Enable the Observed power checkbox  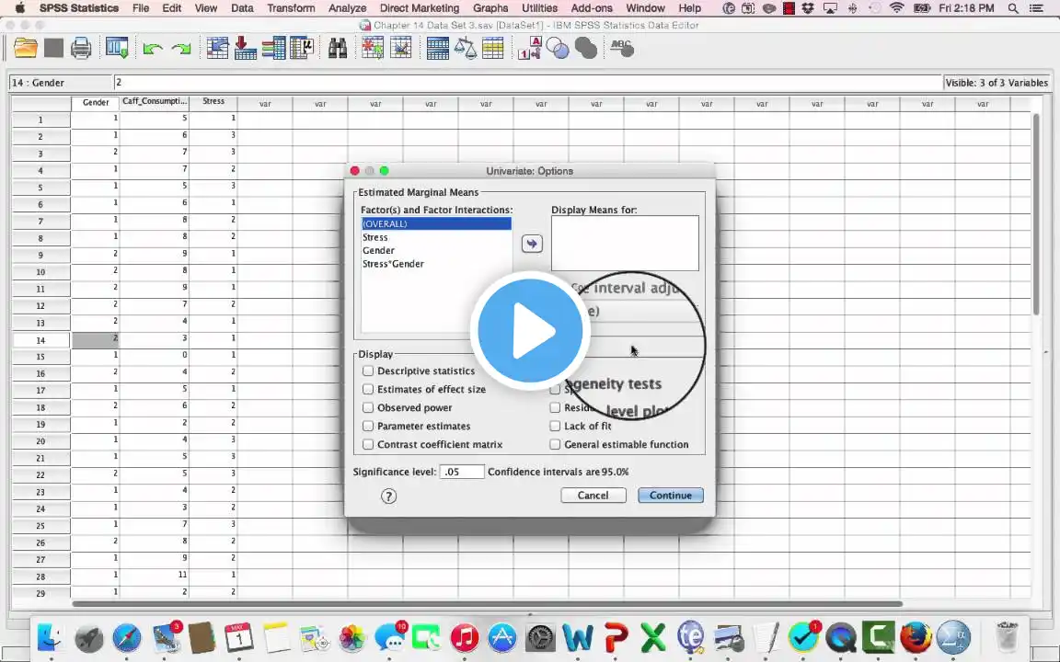(x=368, y=407)
